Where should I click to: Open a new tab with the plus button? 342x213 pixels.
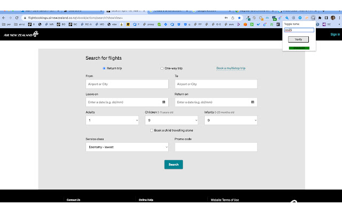coord(323,11)
